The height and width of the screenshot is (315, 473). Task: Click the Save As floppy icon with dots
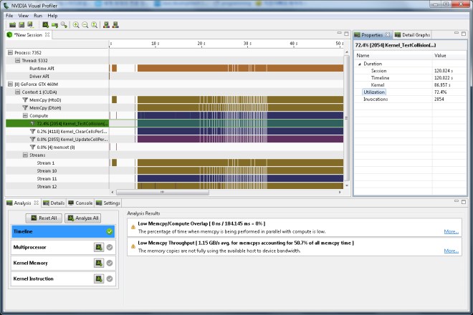point(31,25)
